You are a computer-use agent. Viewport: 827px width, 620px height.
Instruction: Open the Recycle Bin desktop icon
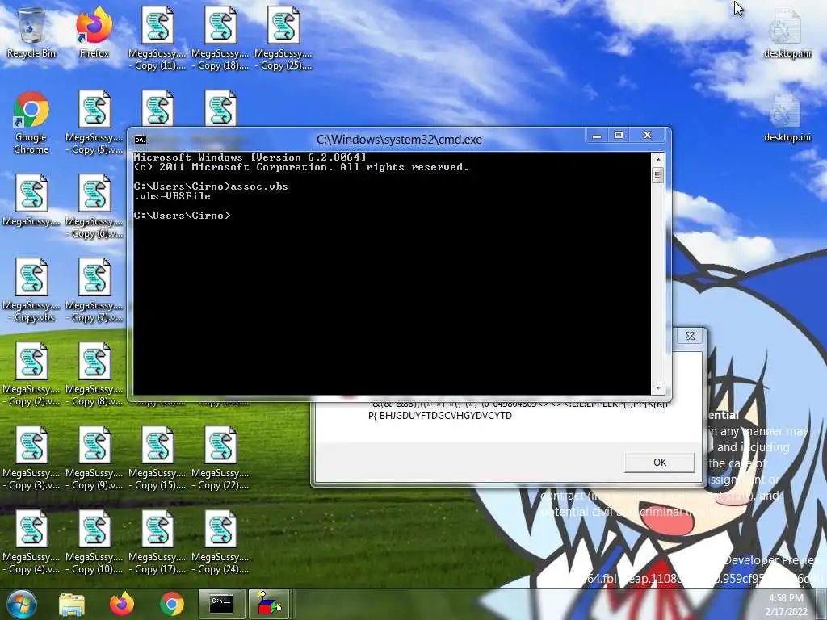point(31,32)
